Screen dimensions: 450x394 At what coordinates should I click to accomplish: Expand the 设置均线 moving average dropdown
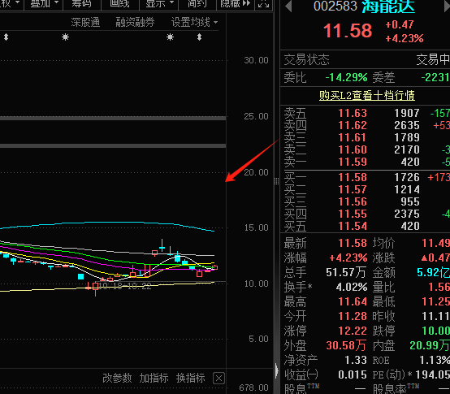pyautogui.click(x=194, y=22)
